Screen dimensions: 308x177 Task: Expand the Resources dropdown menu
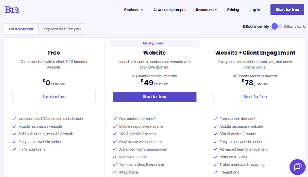click(x=206, y=10)
